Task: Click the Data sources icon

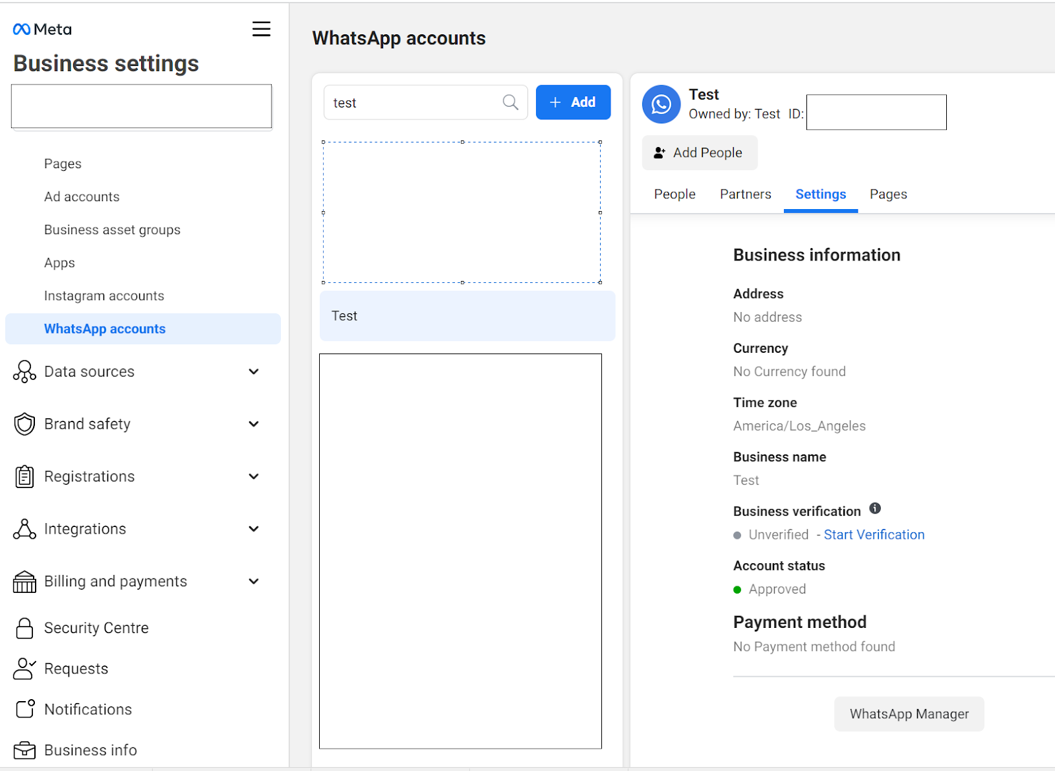Action: [x=24, y=371]
